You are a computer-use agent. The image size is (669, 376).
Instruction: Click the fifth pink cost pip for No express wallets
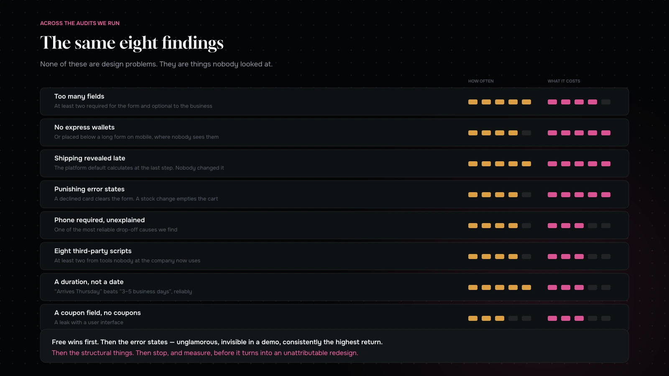606,133
